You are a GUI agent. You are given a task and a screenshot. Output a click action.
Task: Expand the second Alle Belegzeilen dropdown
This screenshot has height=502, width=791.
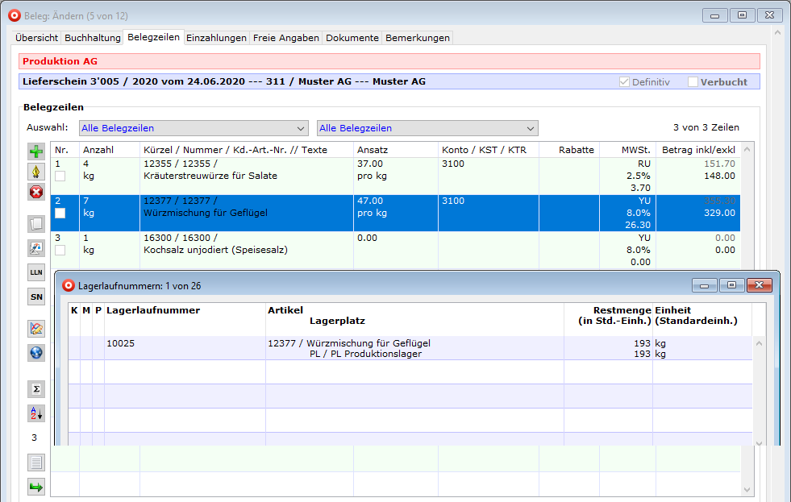531,128
